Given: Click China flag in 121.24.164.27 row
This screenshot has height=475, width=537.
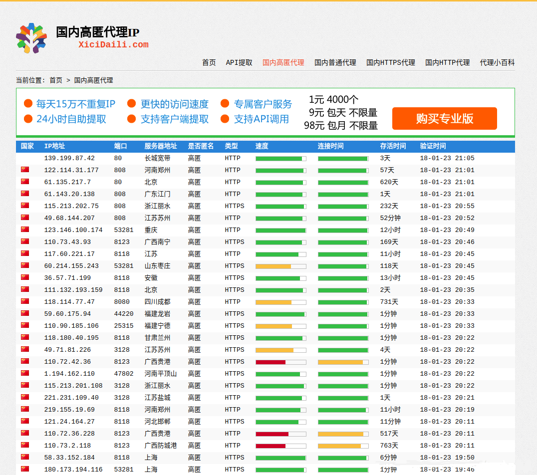Looking at the screenshot, I should (x=25, y=421).
